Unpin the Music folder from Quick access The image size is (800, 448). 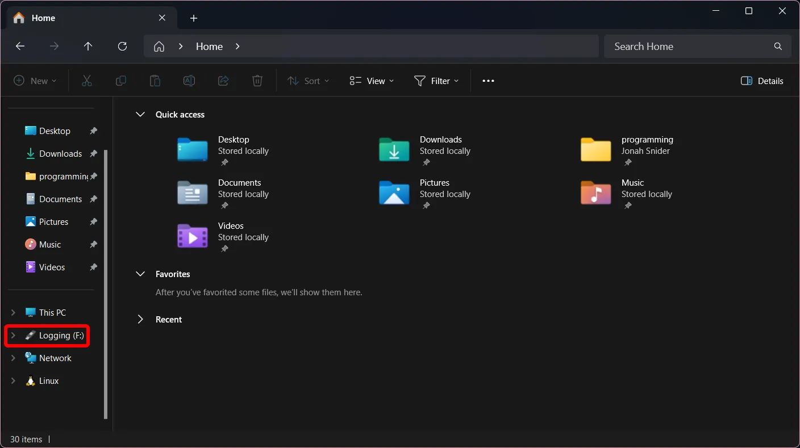628,205
